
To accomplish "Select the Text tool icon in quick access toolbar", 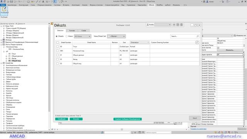I will pyautogui.click(x=43, y=2).
